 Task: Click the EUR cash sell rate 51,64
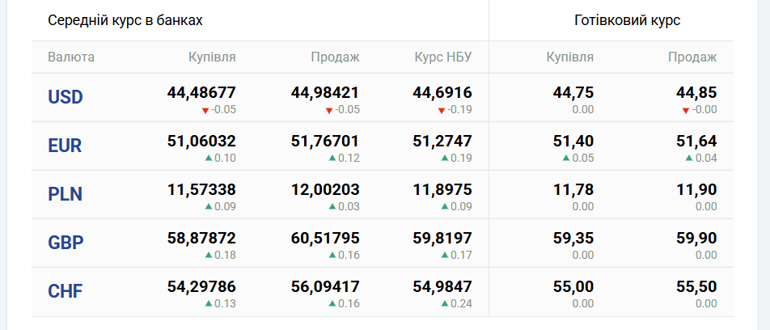(696, 142)
